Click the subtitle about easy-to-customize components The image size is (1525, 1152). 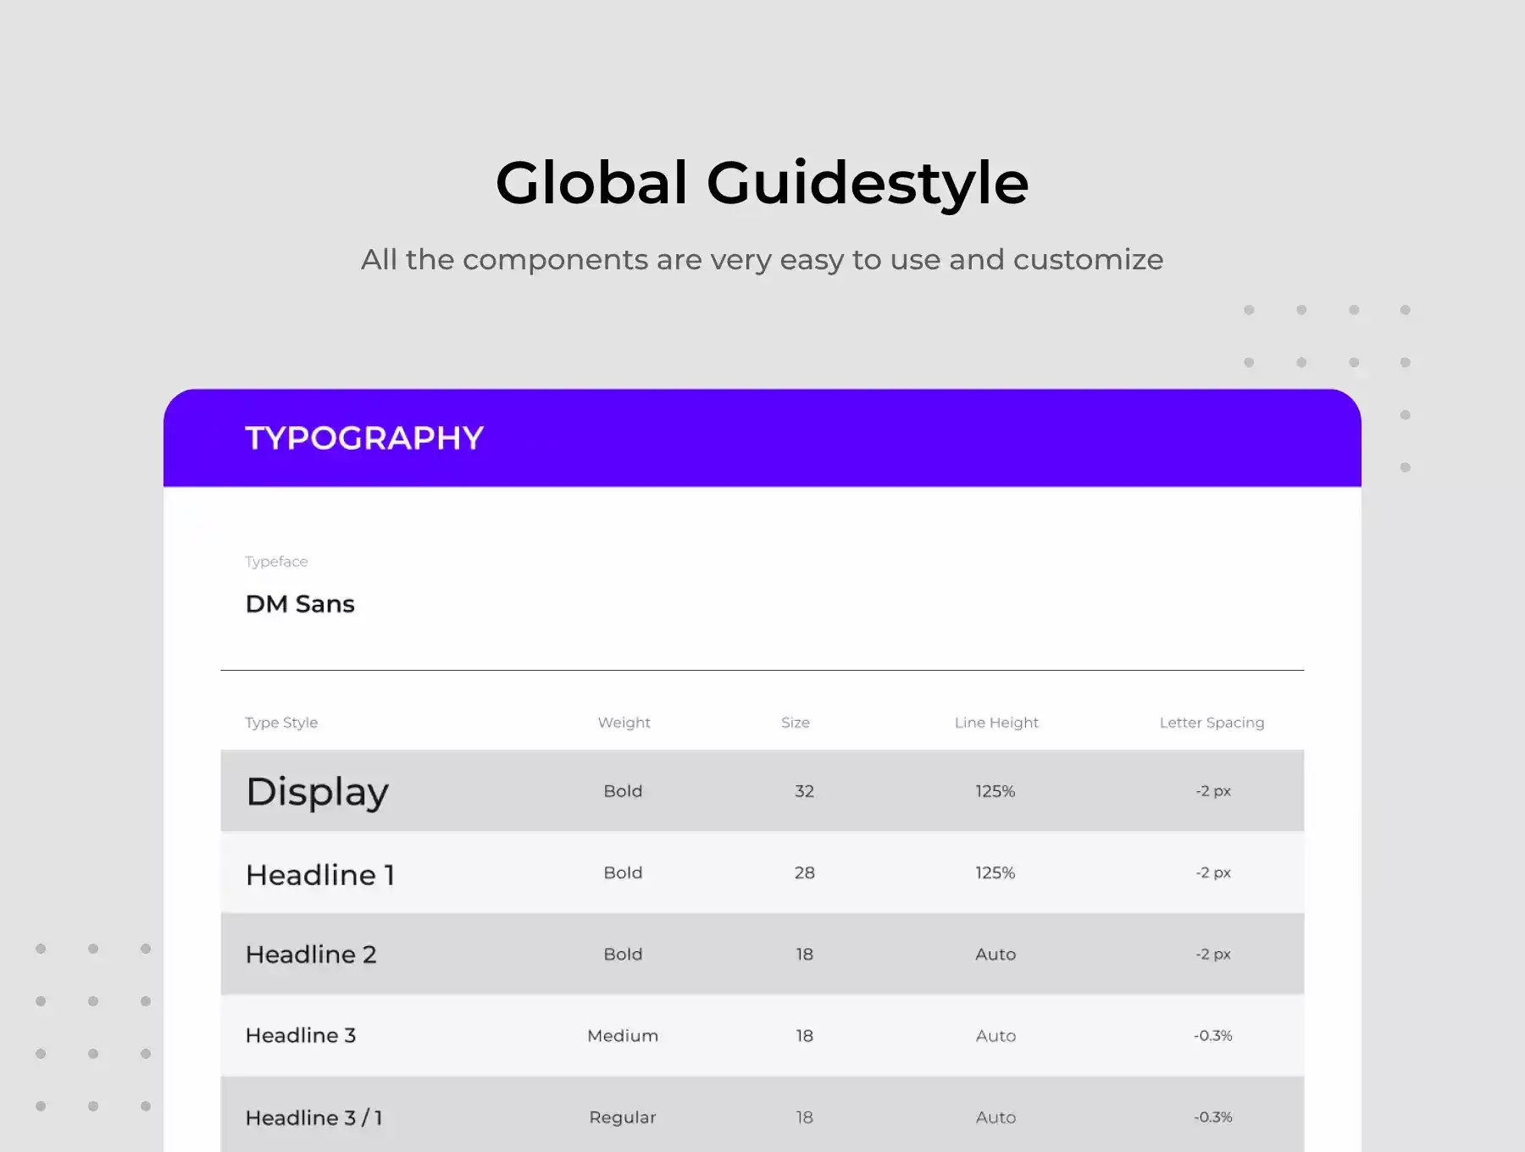[x=762, y=259]
